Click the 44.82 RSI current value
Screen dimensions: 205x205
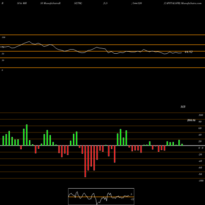tap(189, 52)
